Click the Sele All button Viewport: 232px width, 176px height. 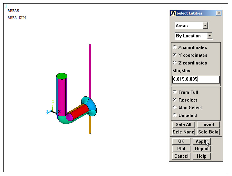click(x=183, y=124)
